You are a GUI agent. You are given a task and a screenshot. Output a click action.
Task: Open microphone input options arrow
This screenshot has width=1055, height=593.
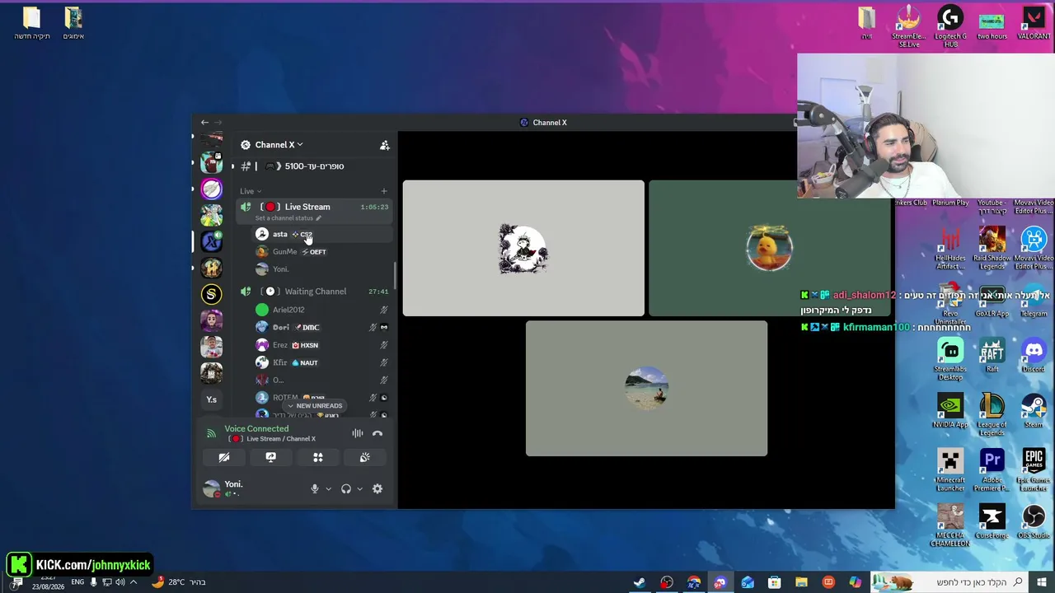click(328, 489)
